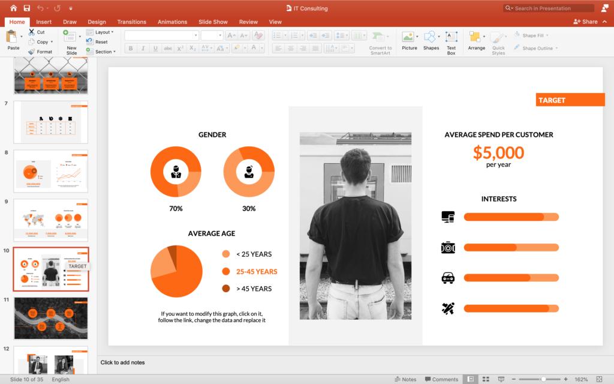Click the Arrange icon
The height and width of the screenshot is (384, 614).
[476, 41]
